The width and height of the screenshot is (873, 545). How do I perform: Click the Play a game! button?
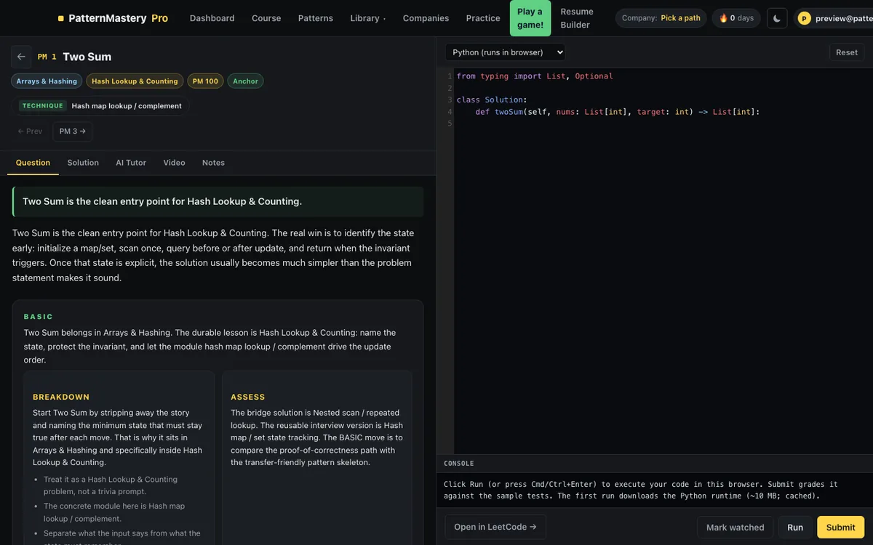530,18
